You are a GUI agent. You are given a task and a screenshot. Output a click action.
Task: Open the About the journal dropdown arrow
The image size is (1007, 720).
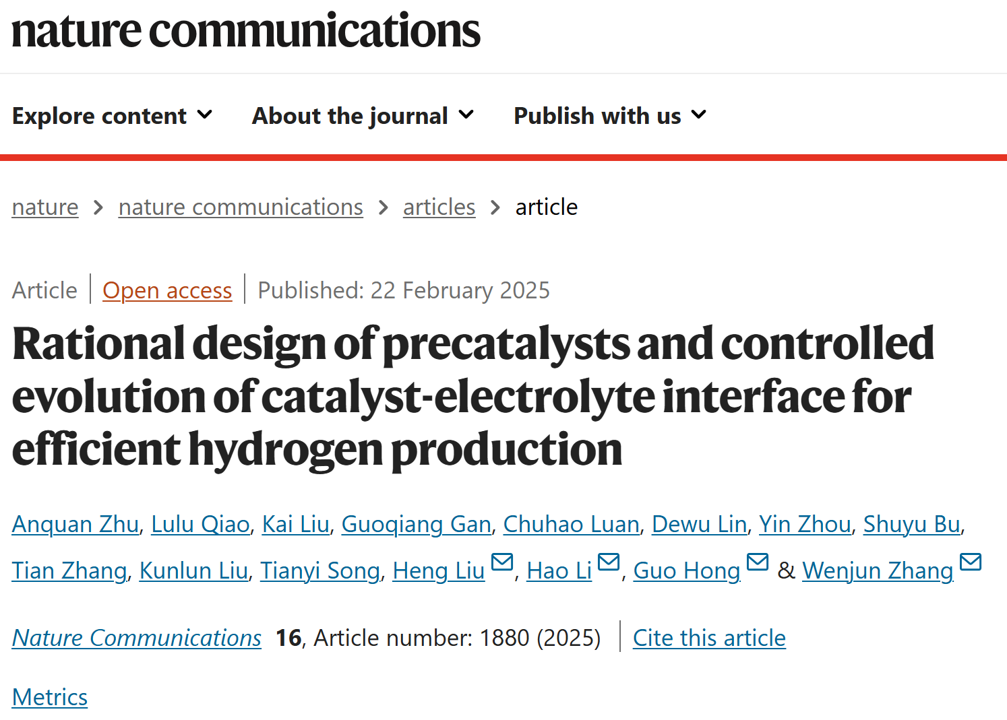click(466, 115)
